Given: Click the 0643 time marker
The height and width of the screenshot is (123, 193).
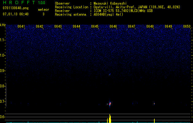Looking at the screenshot, I should coord(58,26).
